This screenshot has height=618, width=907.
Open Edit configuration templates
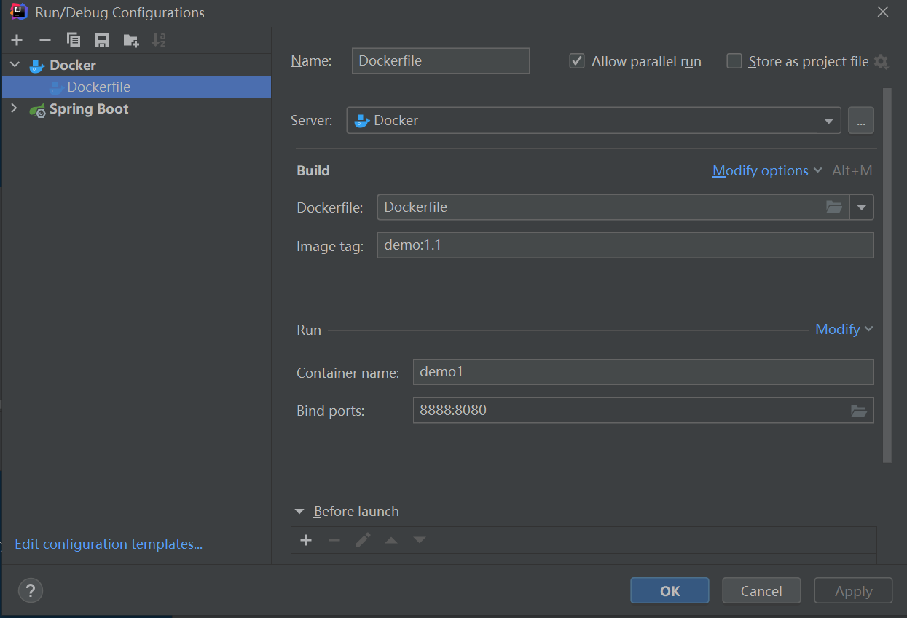[x=108, y=544]
